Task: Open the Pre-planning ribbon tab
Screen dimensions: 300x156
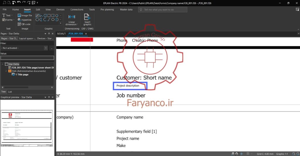Action: [x=107, y=9]
